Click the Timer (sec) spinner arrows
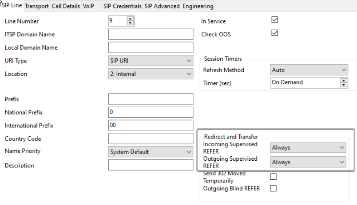The image size is (357, 205). coord(344,82)
